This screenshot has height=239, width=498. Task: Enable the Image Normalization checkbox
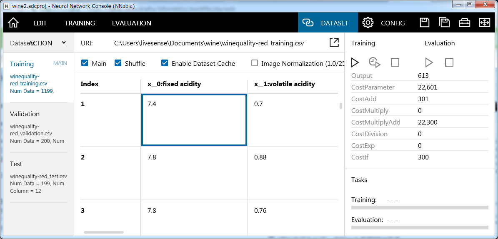[255, 63]
